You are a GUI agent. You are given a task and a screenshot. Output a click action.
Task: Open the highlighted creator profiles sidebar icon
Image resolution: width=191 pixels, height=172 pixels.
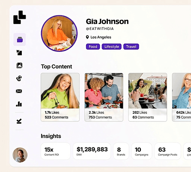[20, 39]
